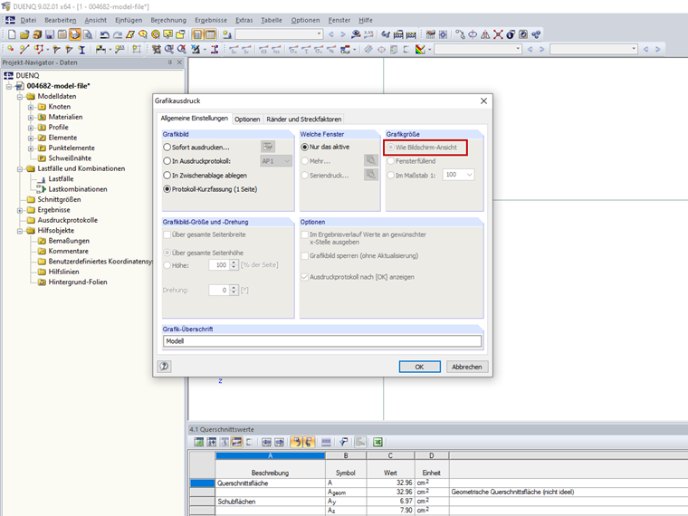Screen dimensions: 688x516
Task: Click the Abbrechen button
Action: coord(467,367)
